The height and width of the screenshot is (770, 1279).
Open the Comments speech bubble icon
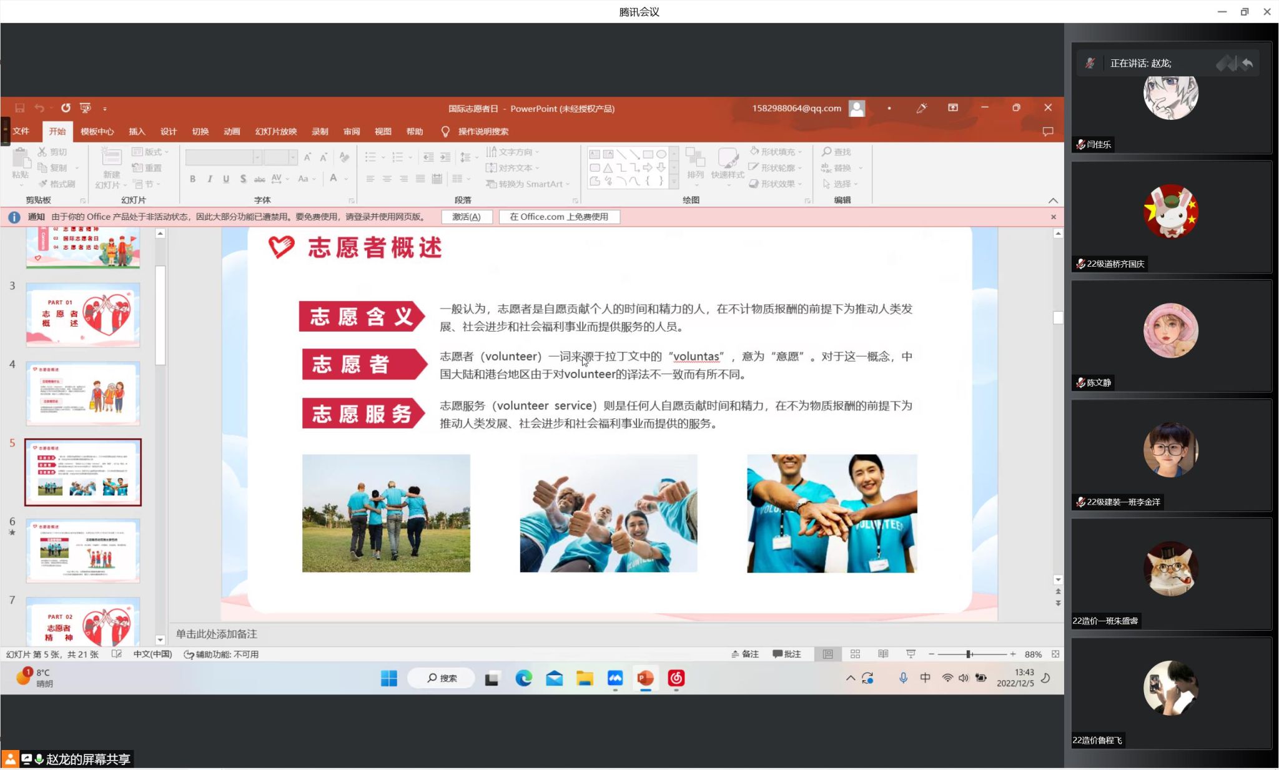pos(1047,132)
